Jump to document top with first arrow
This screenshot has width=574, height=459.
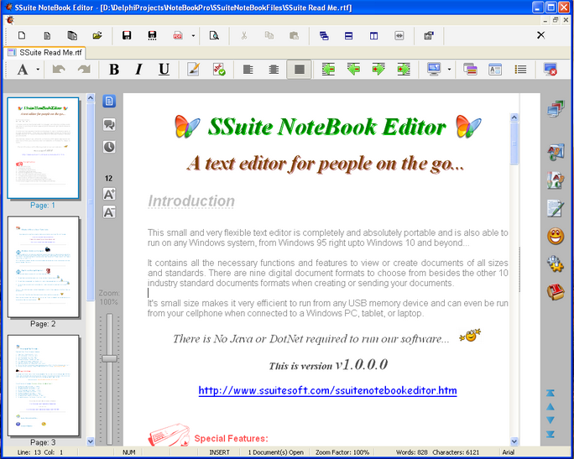551,393
